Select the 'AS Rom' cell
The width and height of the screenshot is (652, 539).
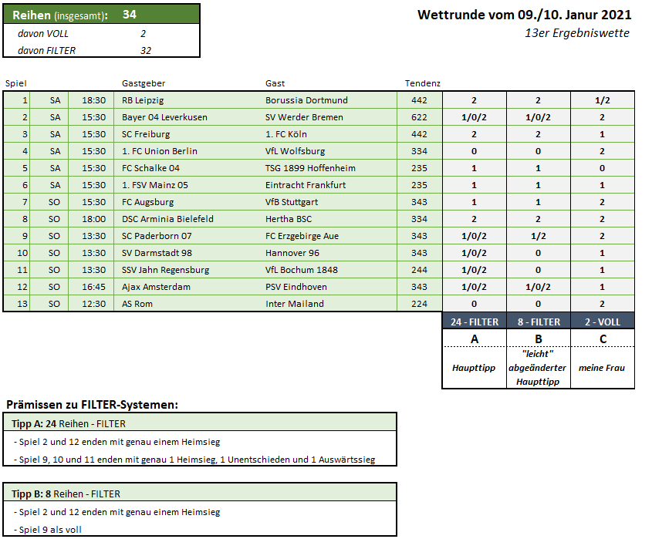[x=137, y=304]
